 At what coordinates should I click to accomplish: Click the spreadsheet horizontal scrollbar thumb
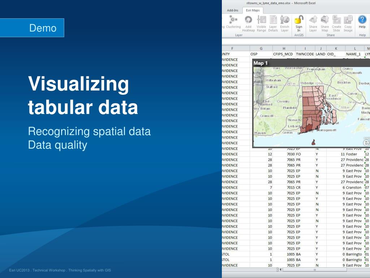(314, 270)
